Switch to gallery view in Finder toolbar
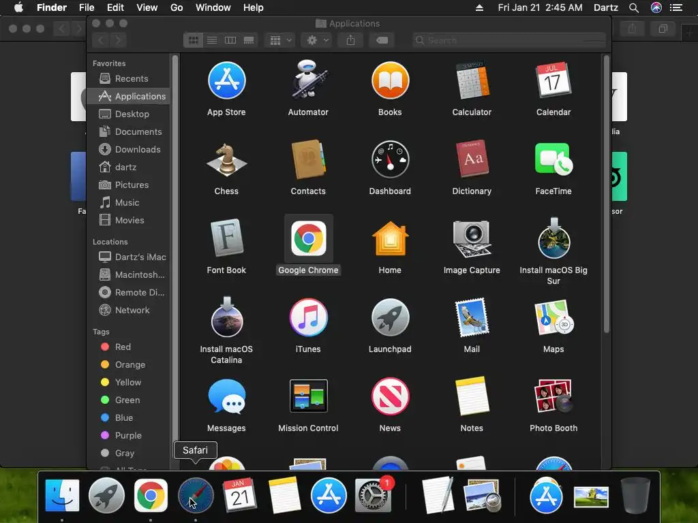Image resolution: width=698 pixels, height=523 pixels. pos(249,40)
